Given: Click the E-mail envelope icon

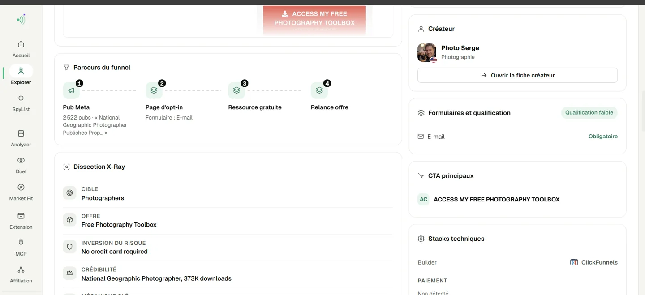Looking at the screenshot, I should 421,137.
